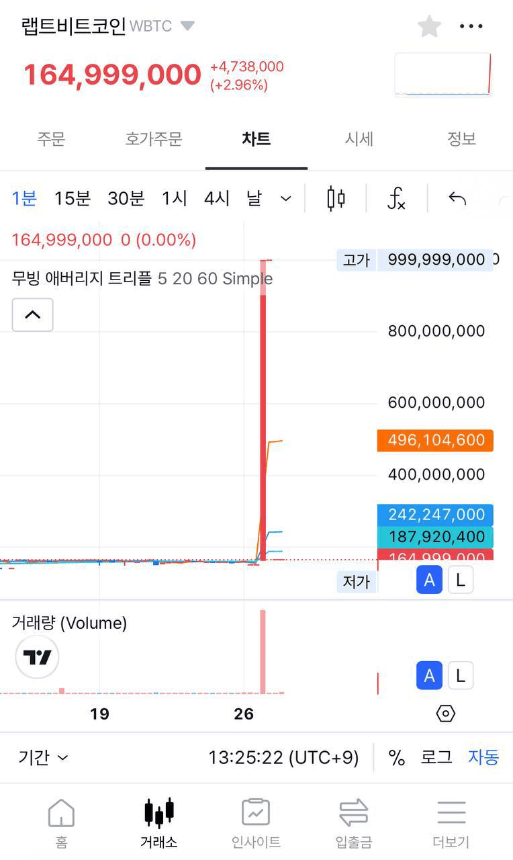
Task: Click the 800,000,000 axis label
Action: point(436,331)
